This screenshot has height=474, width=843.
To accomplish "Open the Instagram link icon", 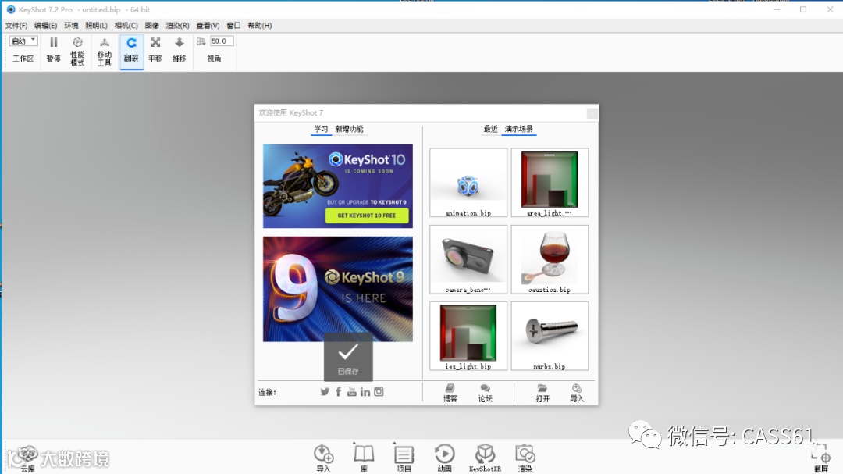I will [379, 392].
